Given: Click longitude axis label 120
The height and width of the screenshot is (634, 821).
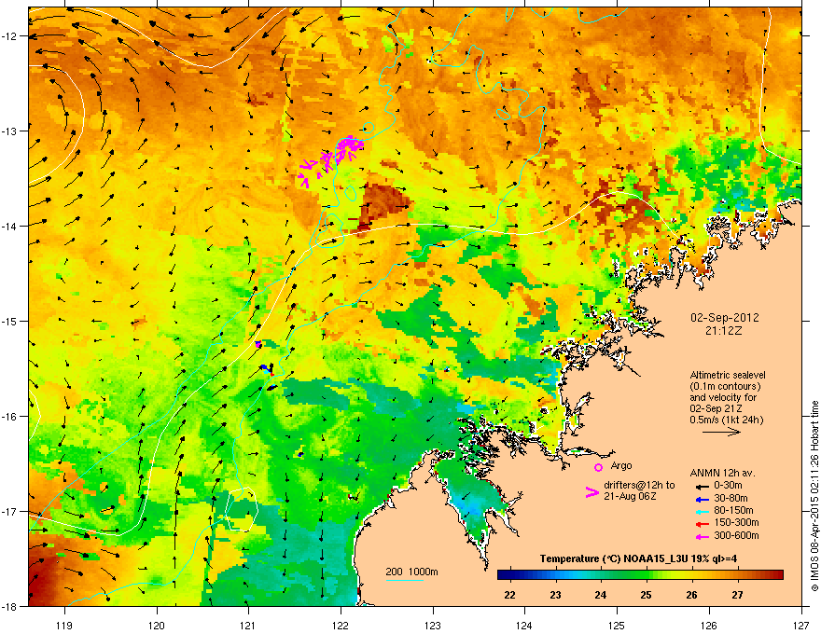Looking at the screenshot, I should tap(157, 625).
